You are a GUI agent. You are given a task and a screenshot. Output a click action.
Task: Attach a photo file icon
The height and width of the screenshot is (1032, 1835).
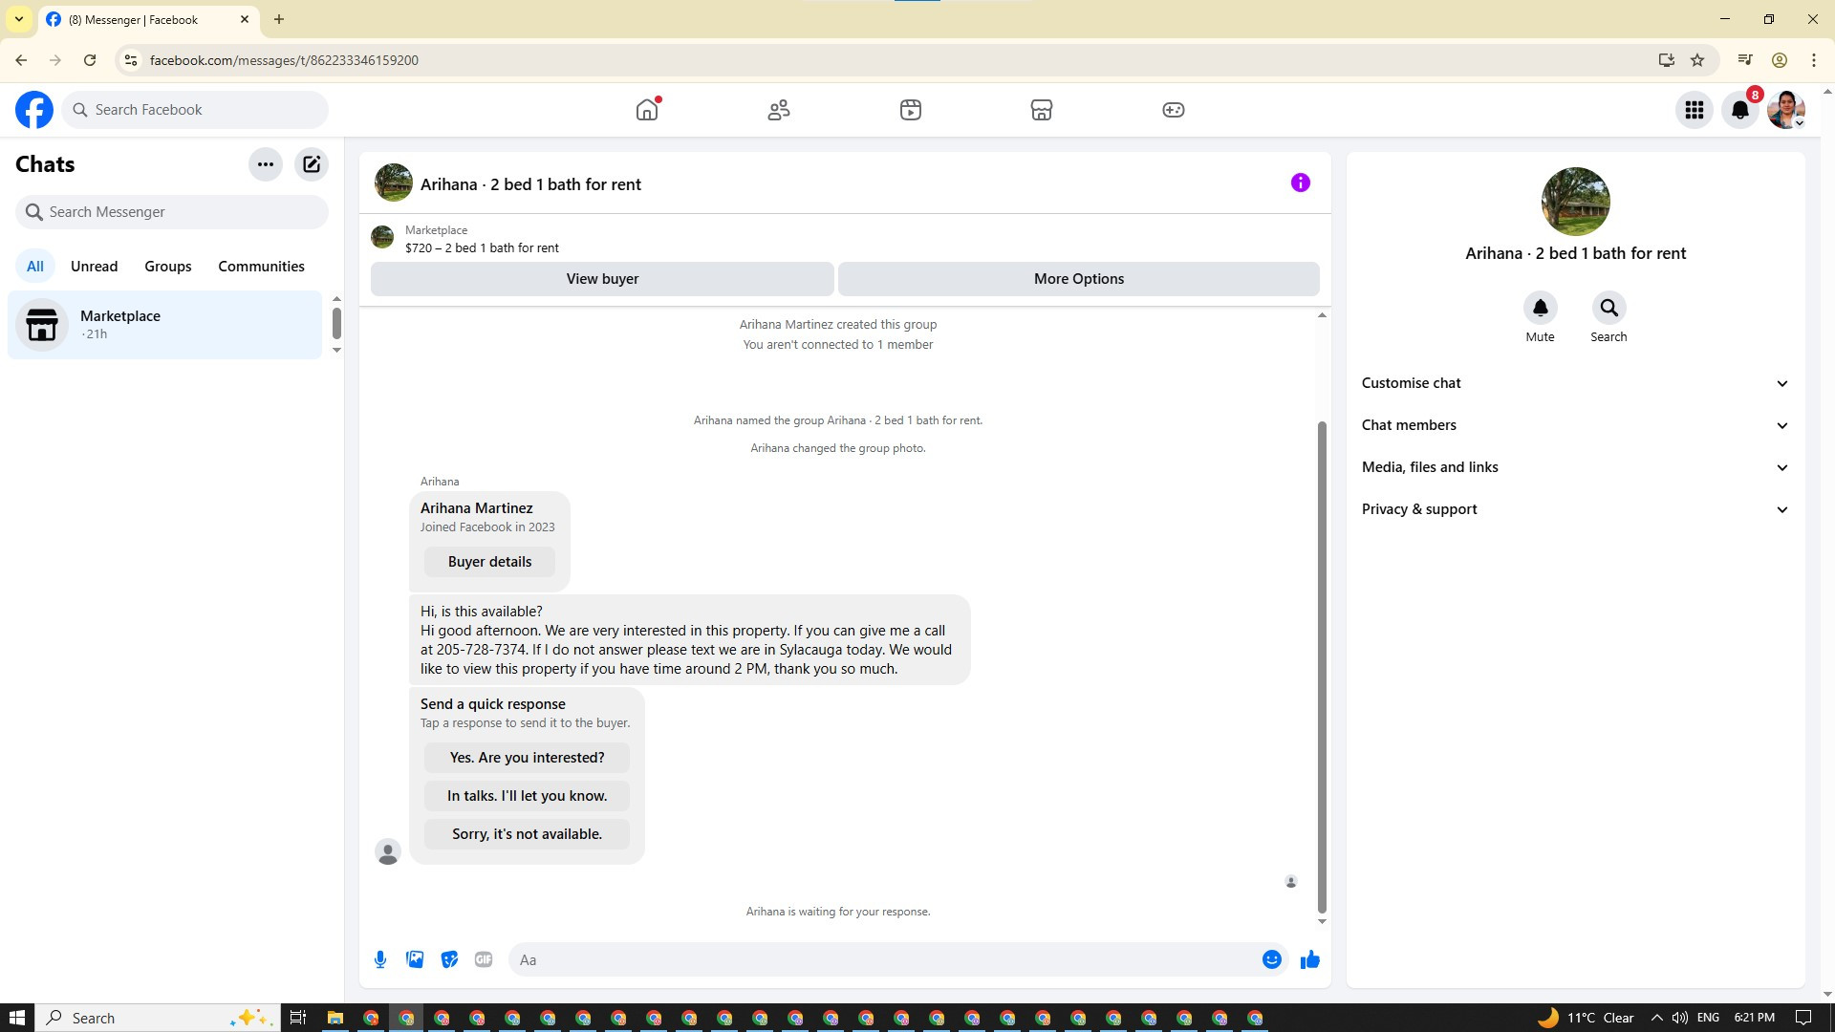[x=415, y=959]
